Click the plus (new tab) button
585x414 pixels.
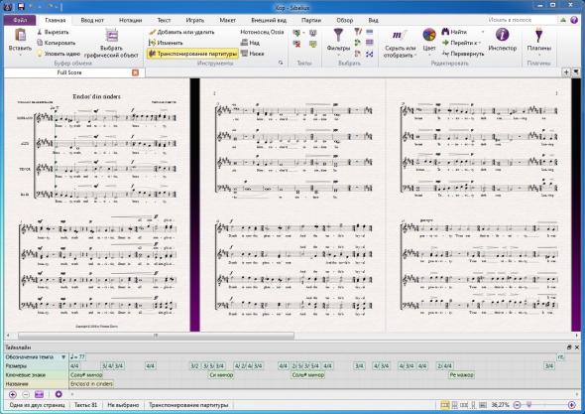pos(566,72)
